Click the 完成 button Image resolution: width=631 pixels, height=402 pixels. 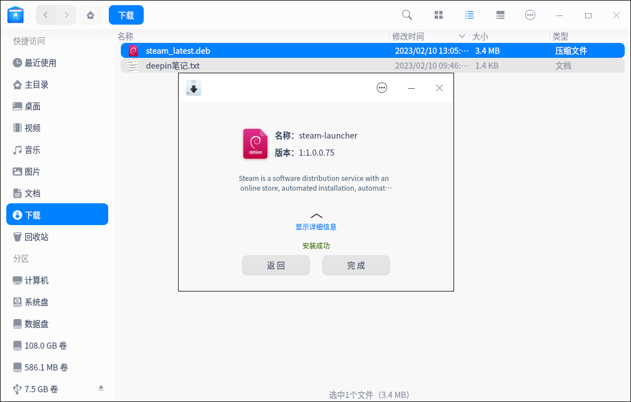click(356, 265)
